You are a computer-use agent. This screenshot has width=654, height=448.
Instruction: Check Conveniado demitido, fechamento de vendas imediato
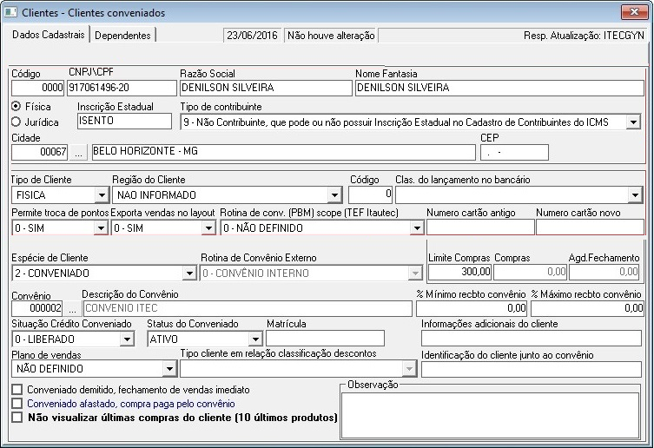tap(17, 391)
